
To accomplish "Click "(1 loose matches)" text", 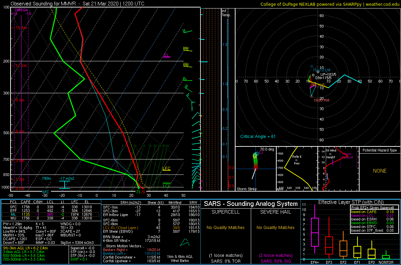I will click(x=225, y=255).
